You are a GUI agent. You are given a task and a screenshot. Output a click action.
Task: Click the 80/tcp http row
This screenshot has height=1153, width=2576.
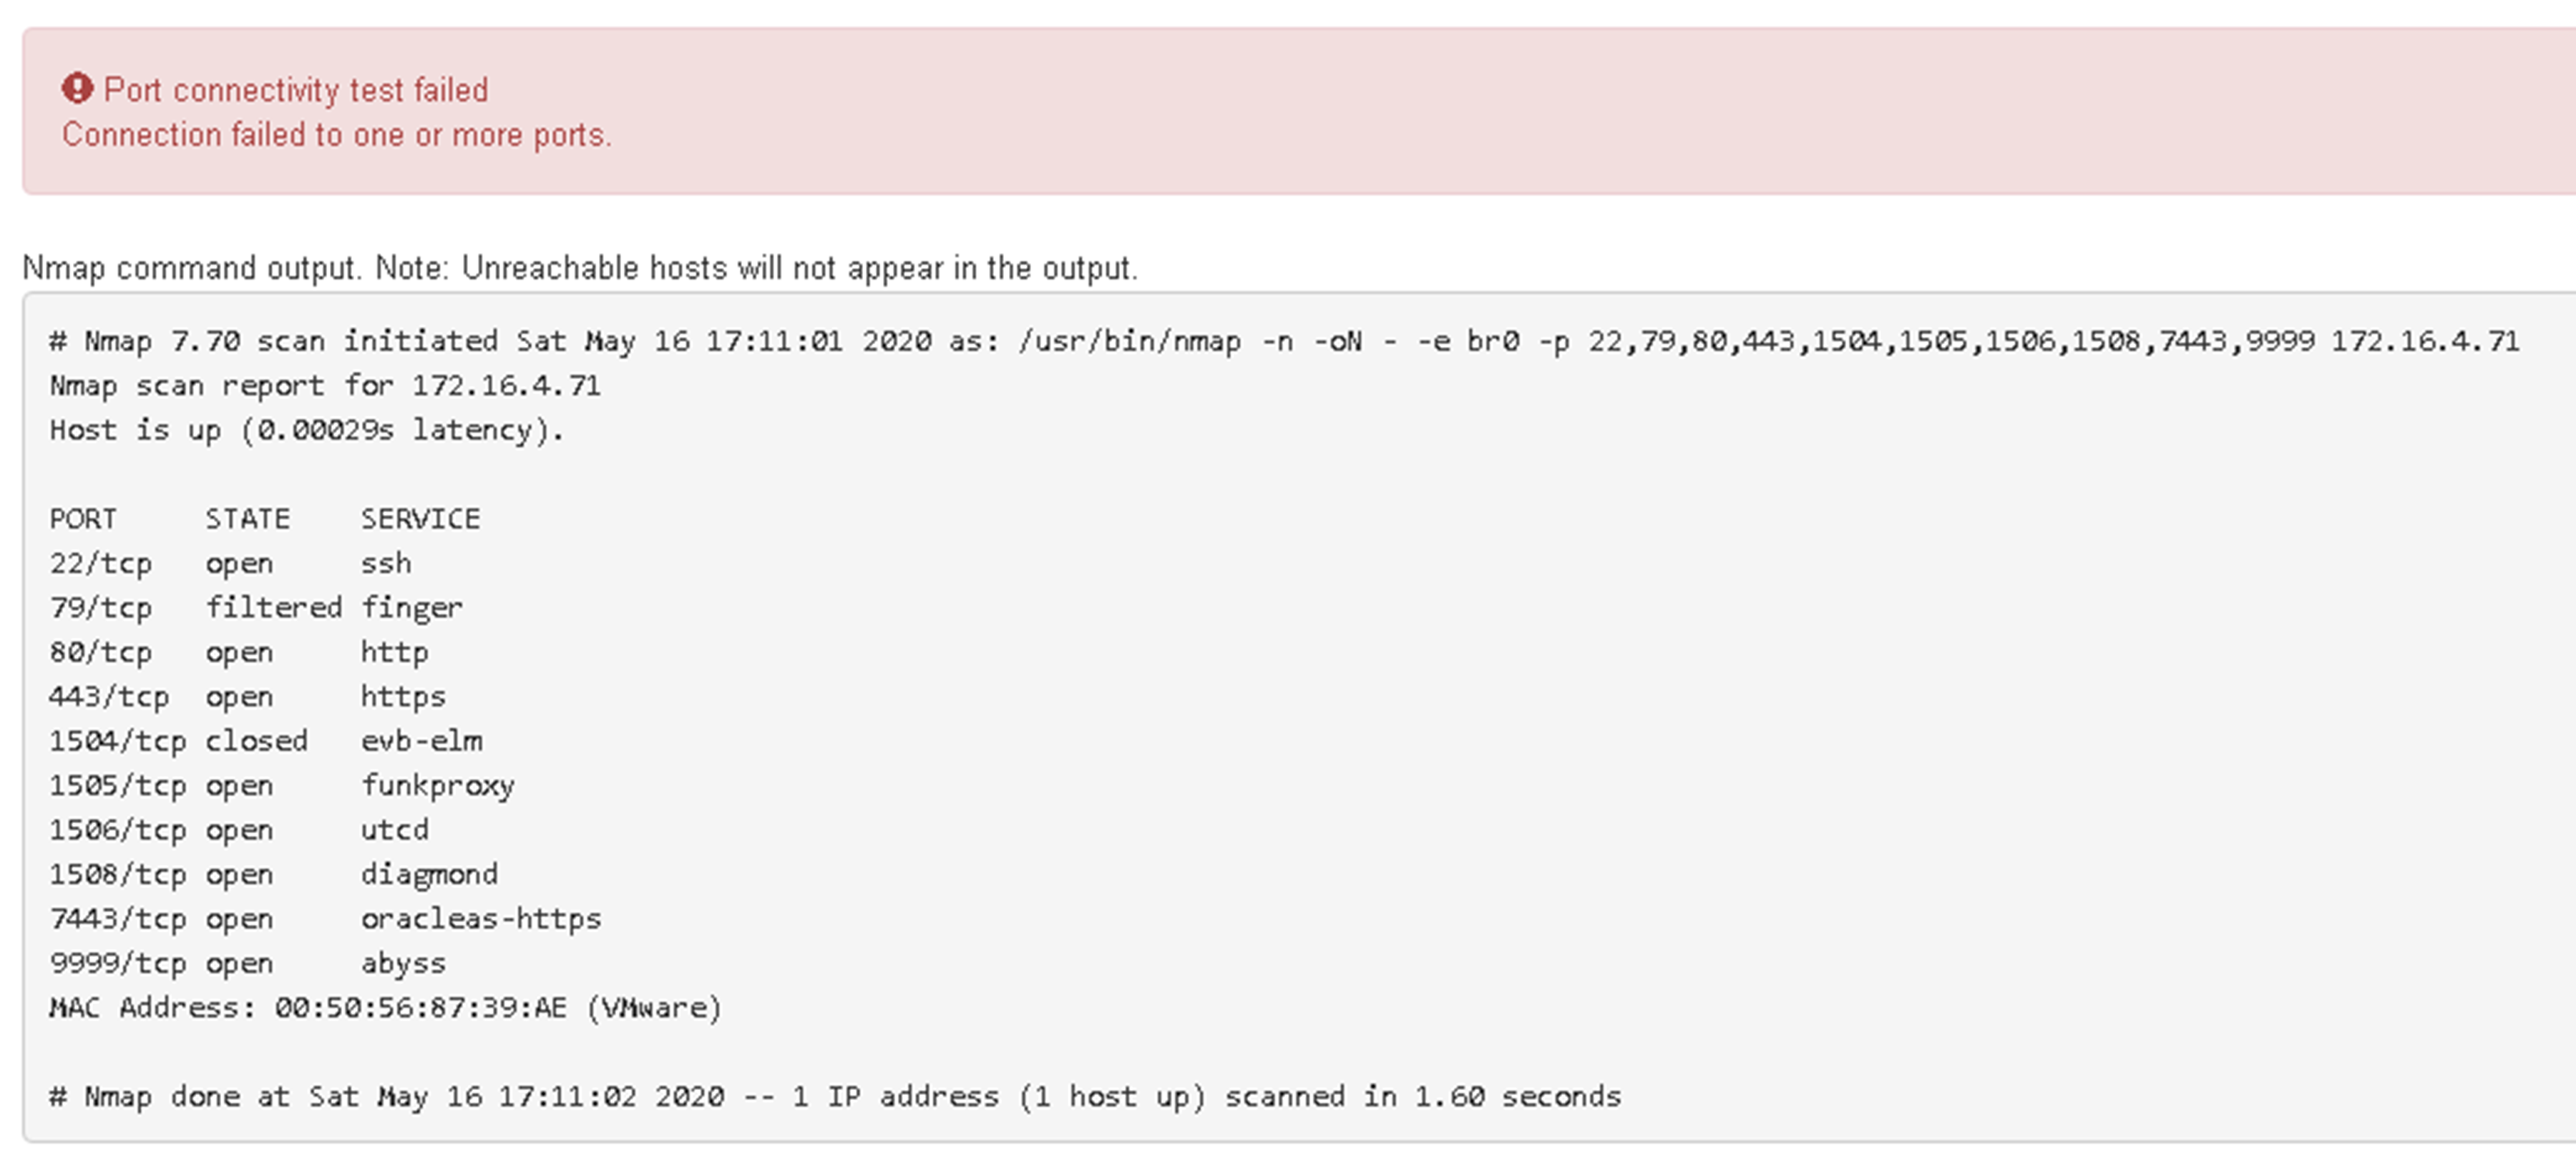(239, 652)
